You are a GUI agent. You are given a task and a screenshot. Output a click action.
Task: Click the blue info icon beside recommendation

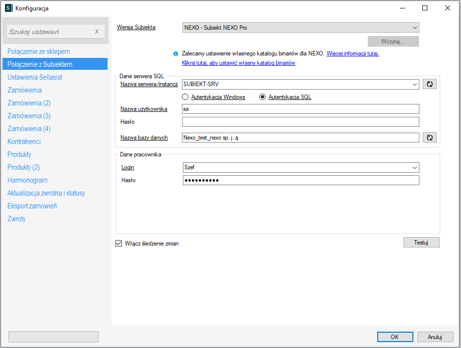coord(175,53)
